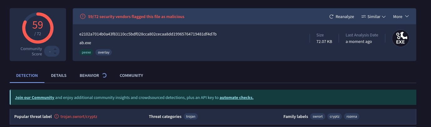
Task: Click the red malicious alert icon
Action: [83, 16]
